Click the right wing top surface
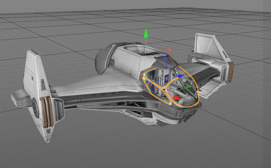 196,67
